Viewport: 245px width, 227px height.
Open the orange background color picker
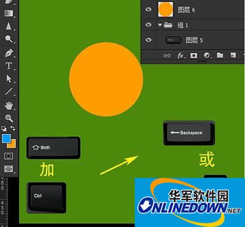(x=13, y=144)
